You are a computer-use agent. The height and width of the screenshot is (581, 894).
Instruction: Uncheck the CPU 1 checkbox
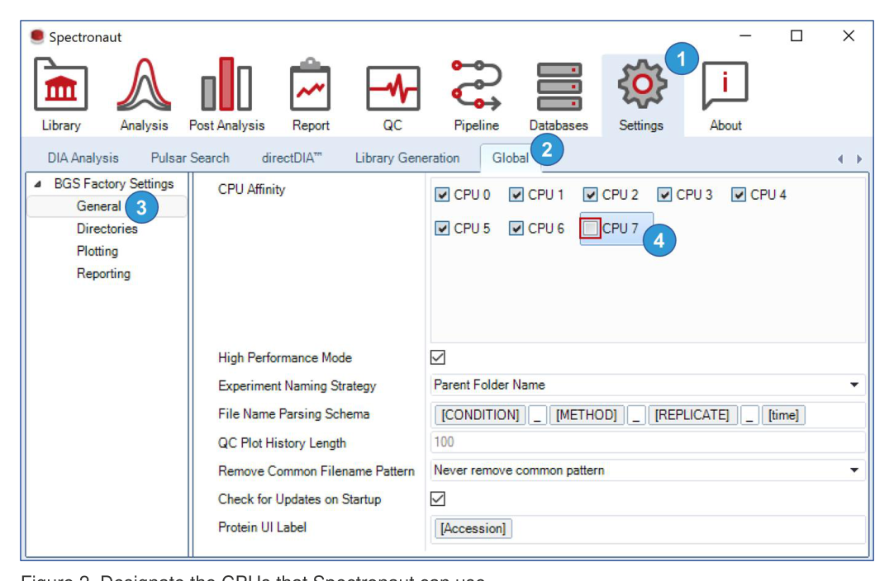click(516, 195)
